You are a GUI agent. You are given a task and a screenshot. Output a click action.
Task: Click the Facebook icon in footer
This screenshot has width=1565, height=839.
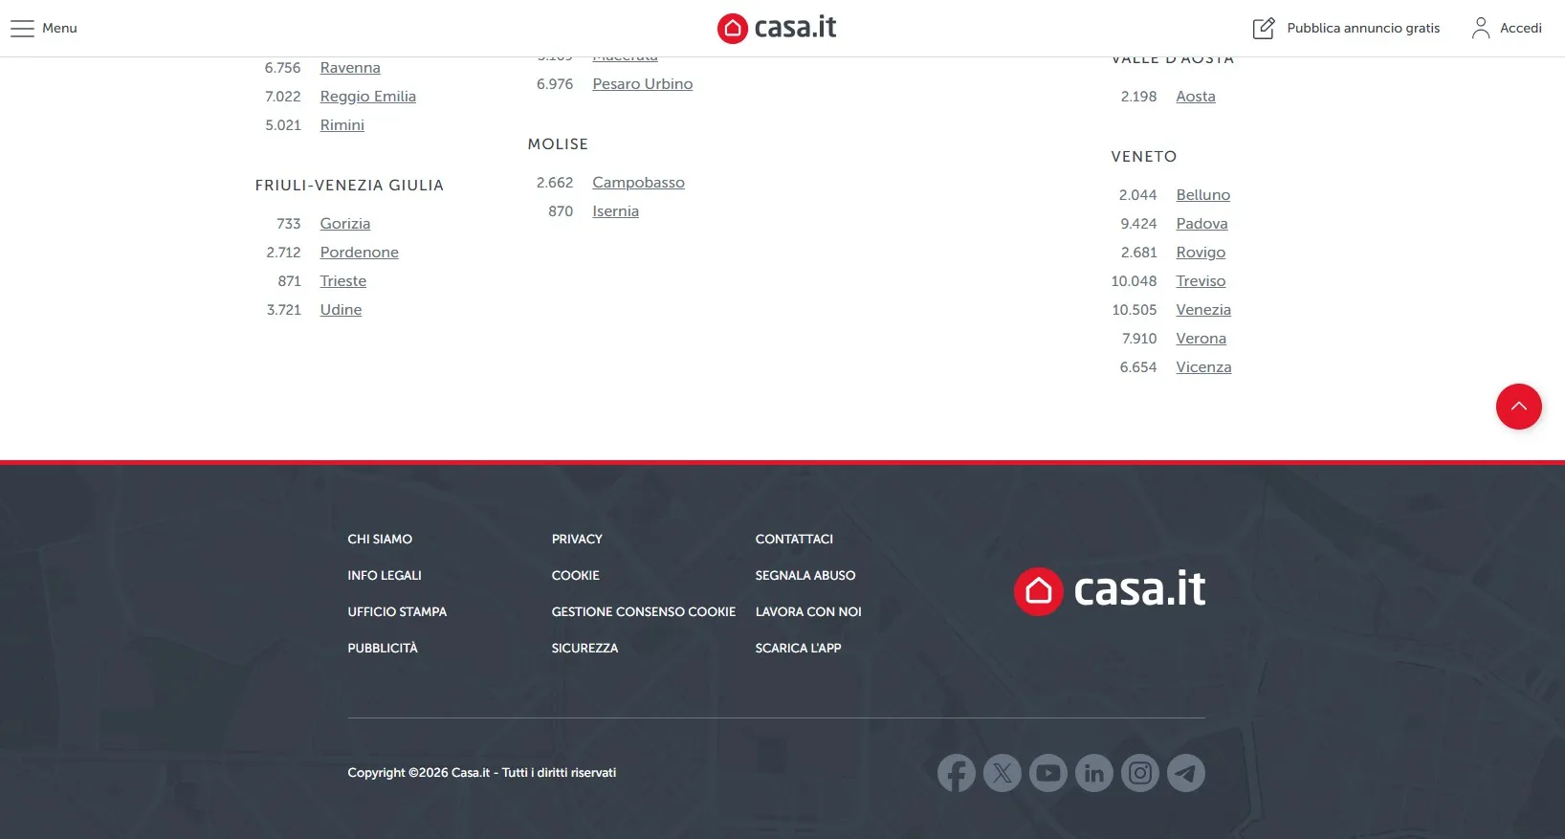point(956,773)
